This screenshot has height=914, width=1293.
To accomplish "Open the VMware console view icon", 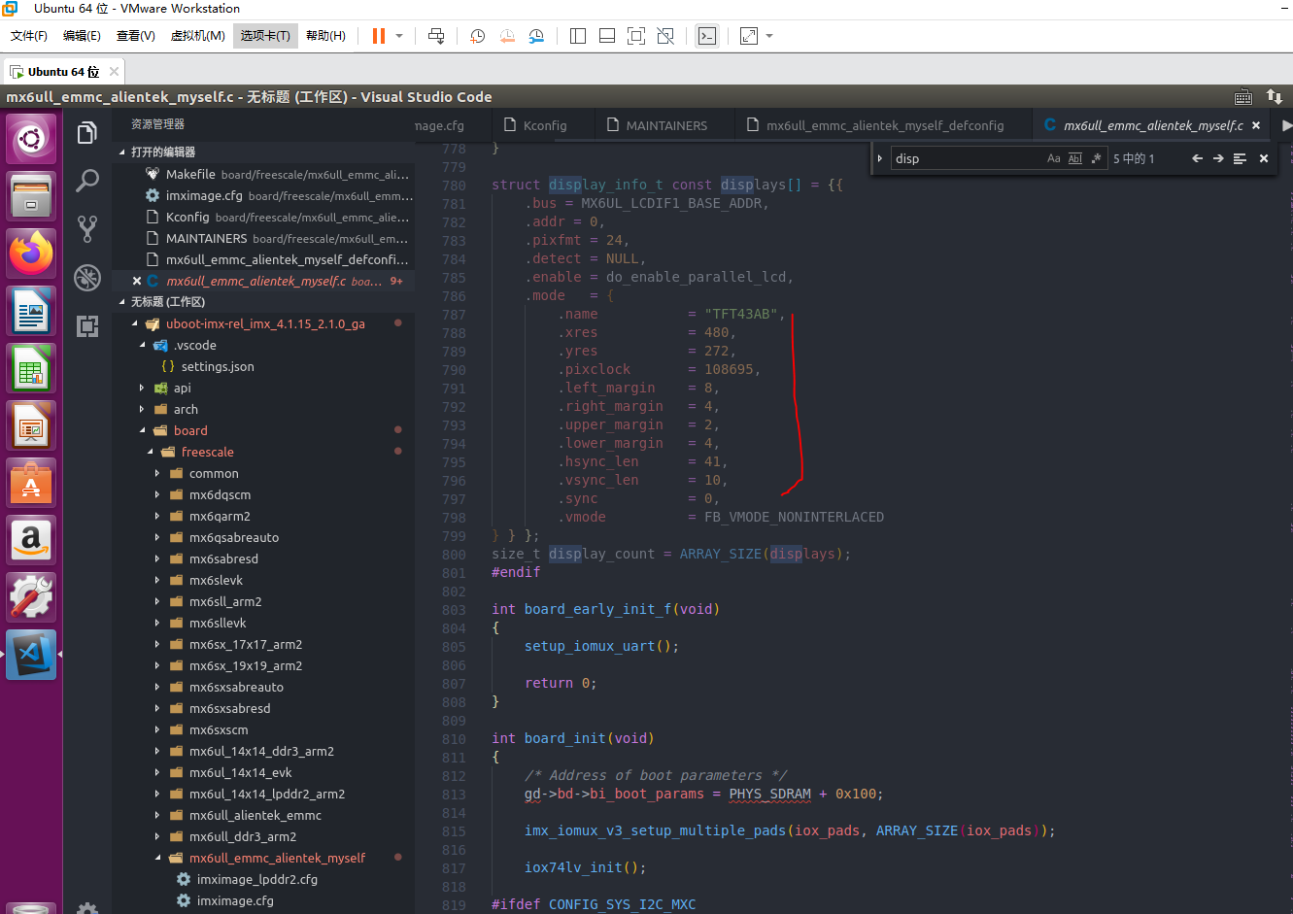I will [707, 36].
